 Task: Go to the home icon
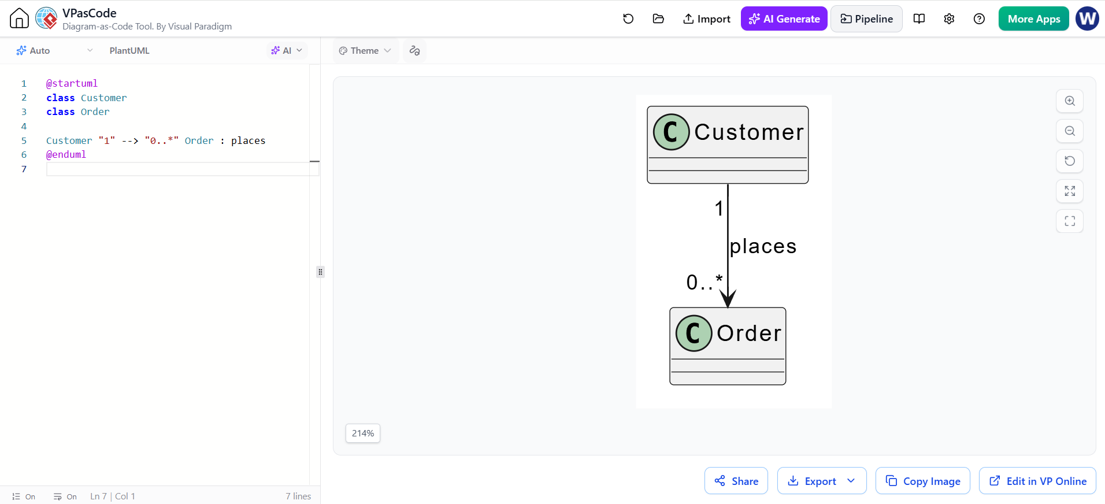click(x=19, y=18)
